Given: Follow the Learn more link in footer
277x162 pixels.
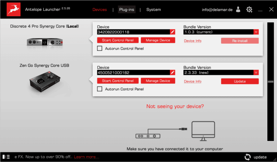Looking at the screenshot, I should pos(86,157).
